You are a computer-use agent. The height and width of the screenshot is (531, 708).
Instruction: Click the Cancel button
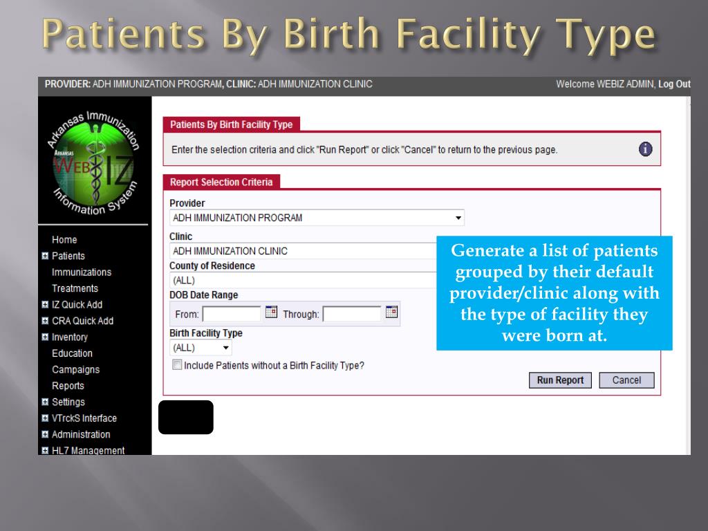[626, 380]
